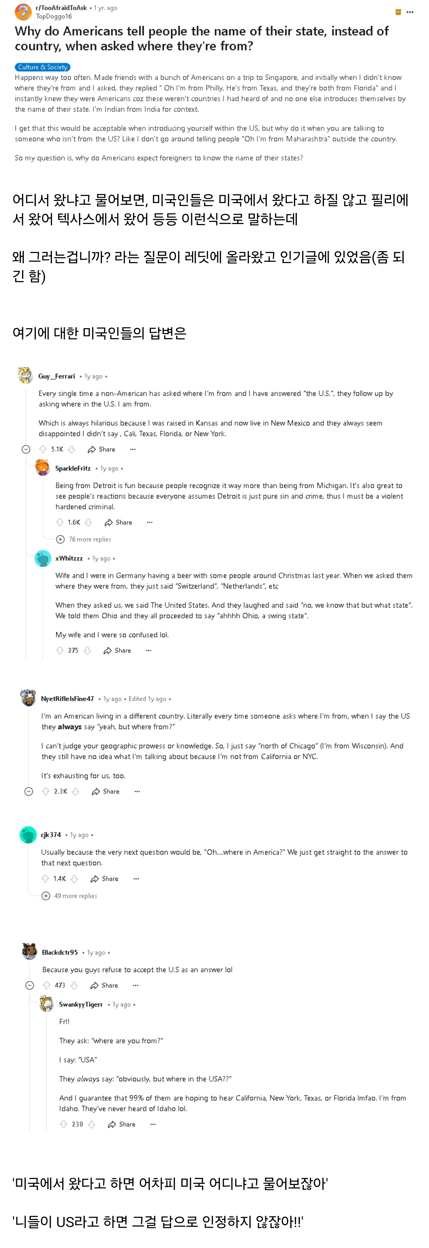
Task: Open TopDoggo16 user profile
Action: coord(54,16)
